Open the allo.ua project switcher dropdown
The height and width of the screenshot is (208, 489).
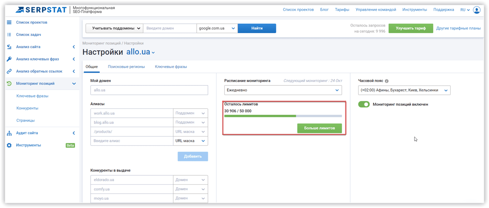tap(141, 52)
